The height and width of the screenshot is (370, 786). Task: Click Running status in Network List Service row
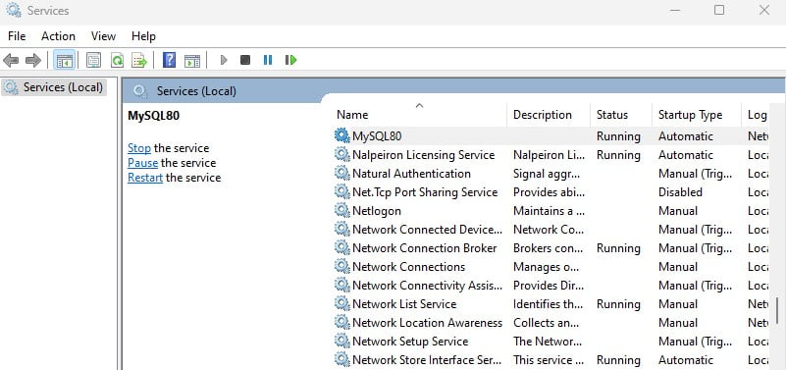coord(618,303)
